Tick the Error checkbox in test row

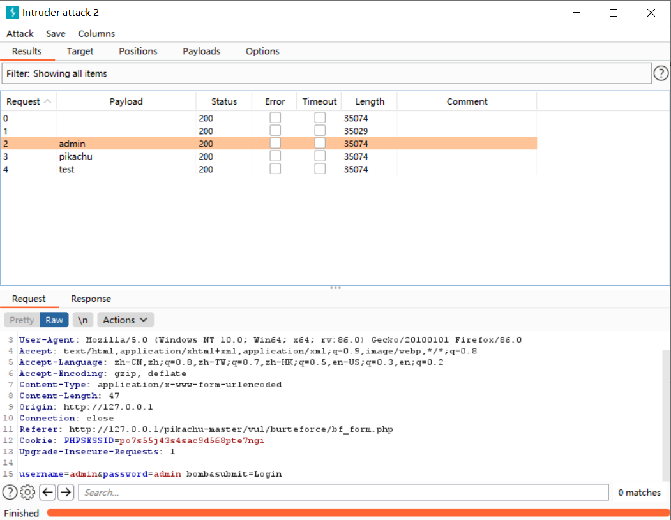pyautogui.click(x=275, y=169)
